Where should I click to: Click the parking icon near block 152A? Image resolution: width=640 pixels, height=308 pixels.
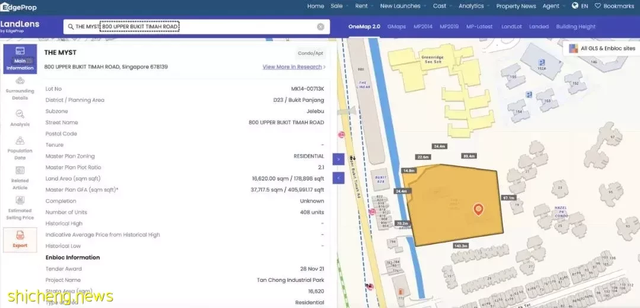tap(542, 63)
